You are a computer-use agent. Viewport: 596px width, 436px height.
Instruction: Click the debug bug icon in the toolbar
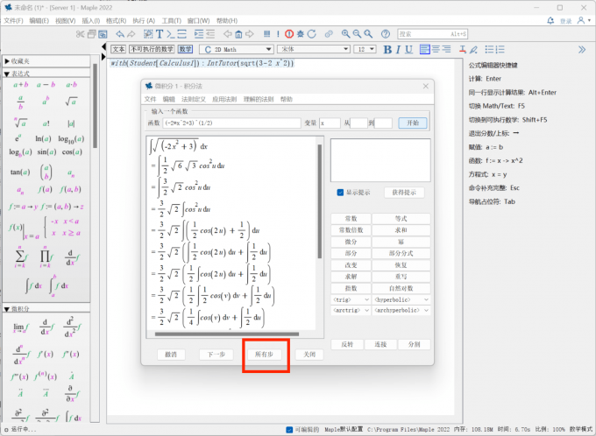(x=301, y=34)
